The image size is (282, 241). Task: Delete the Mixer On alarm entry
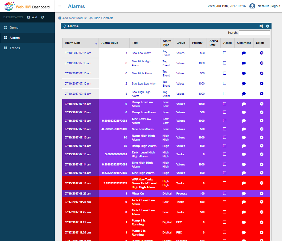click(x=261, y=193)
